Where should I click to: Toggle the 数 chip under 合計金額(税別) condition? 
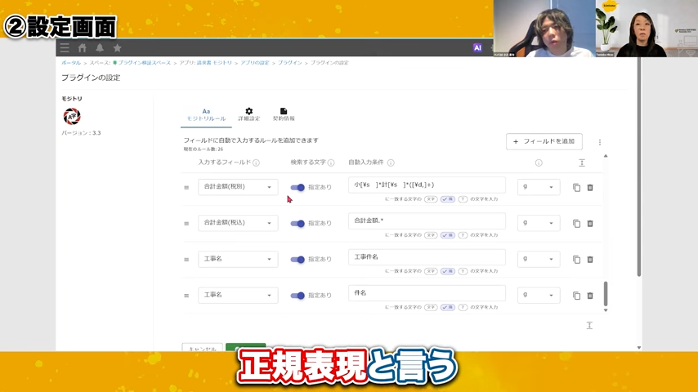point(448,199)
